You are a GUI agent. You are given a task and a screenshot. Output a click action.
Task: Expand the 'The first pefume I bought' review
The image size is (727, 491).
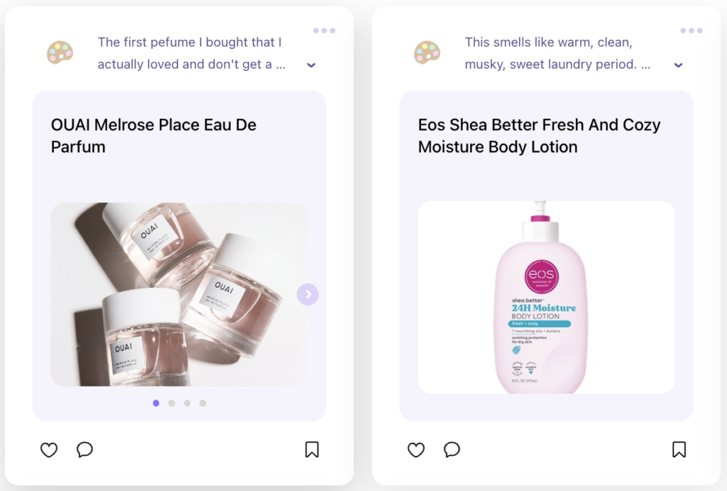point(311,65)
